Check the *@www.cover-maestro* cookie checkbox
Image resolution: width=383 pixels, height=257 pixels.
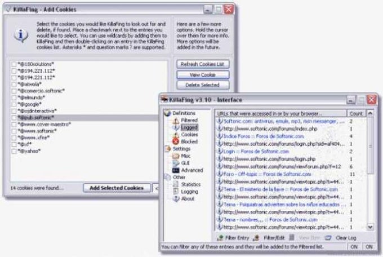click(x=14, y=125)
